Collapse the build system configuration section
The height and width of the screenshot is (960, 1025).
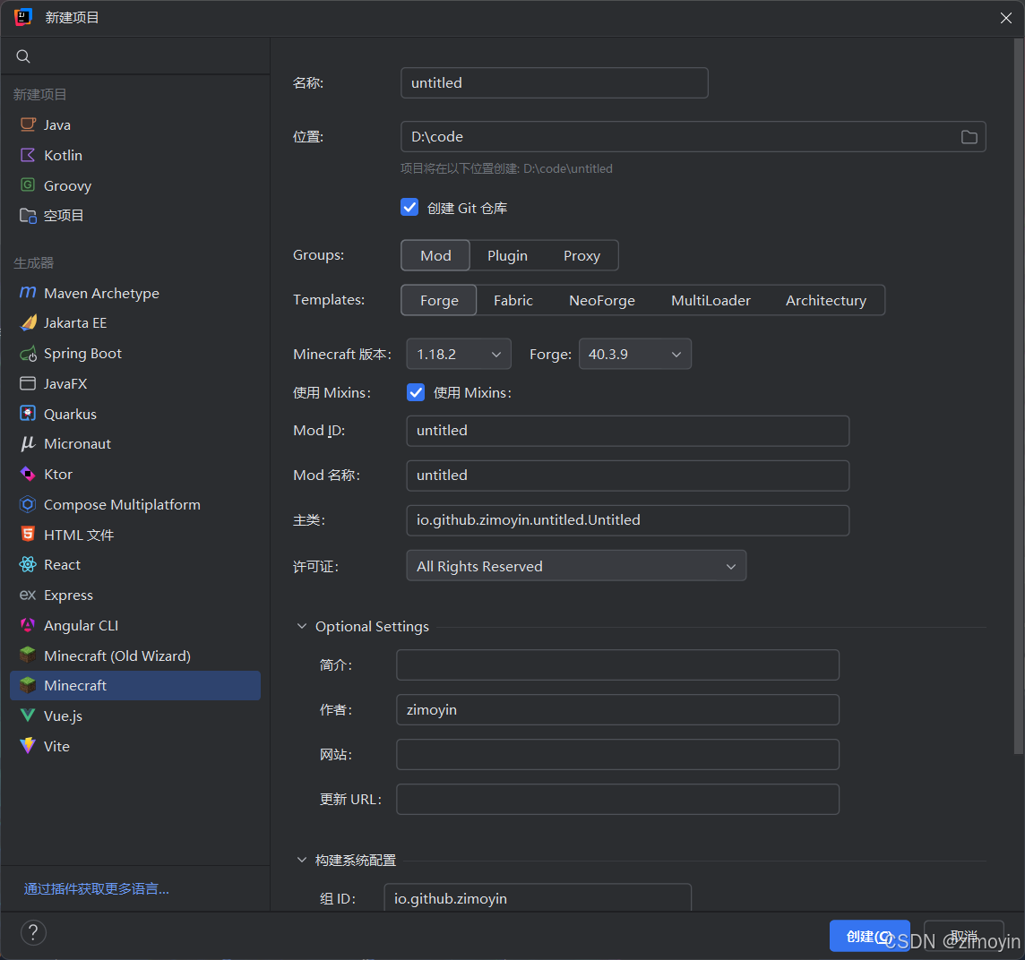point(301,860)
